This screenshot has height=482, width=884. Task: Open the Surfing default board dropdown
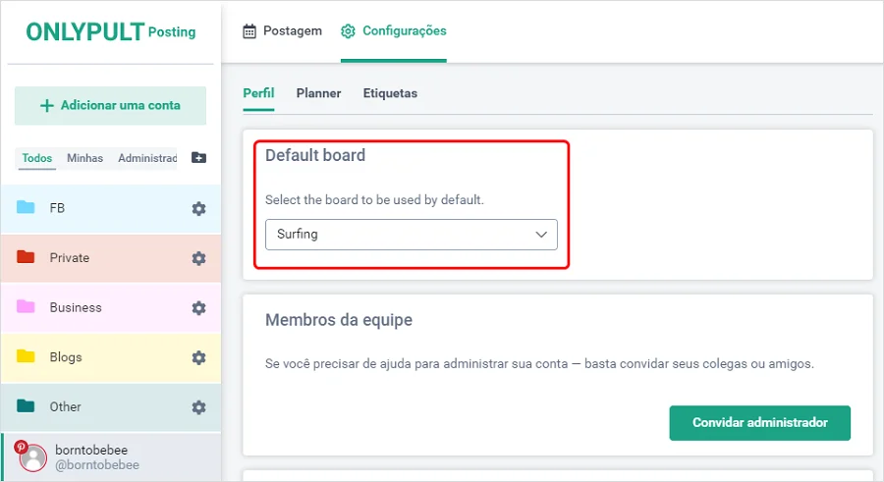[411, 235]
